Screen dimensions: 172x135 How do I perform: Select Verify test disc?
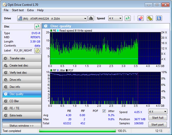coord(22,73)
